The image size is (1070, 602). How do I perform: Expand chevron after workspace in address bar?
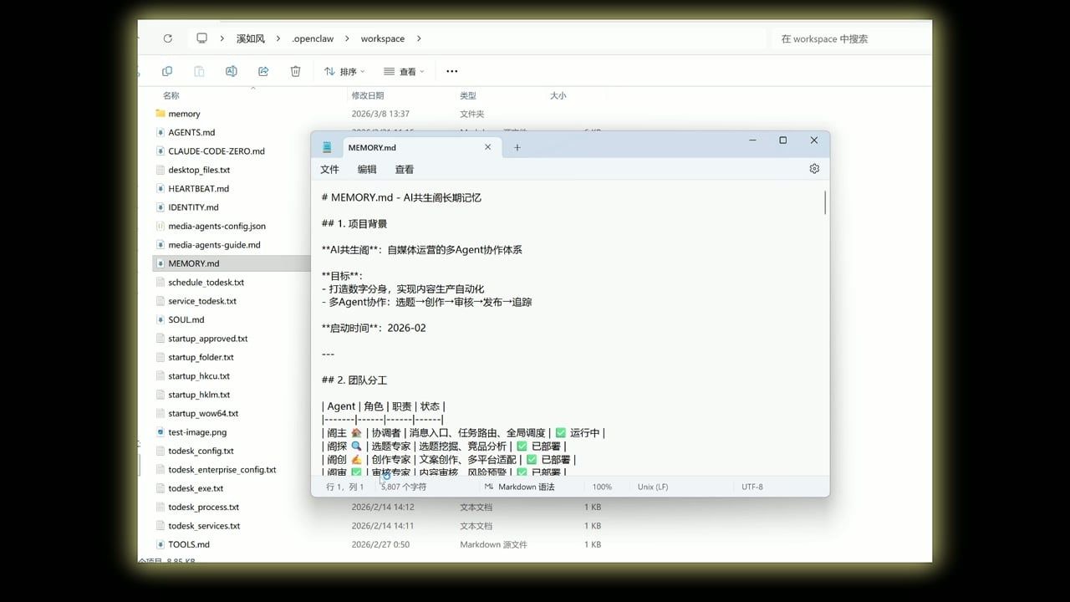coord(419,38)
